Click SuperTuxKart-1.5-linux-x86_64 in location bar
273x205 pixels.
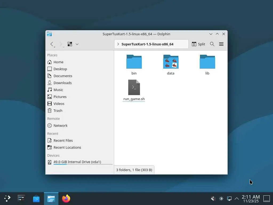147,44
